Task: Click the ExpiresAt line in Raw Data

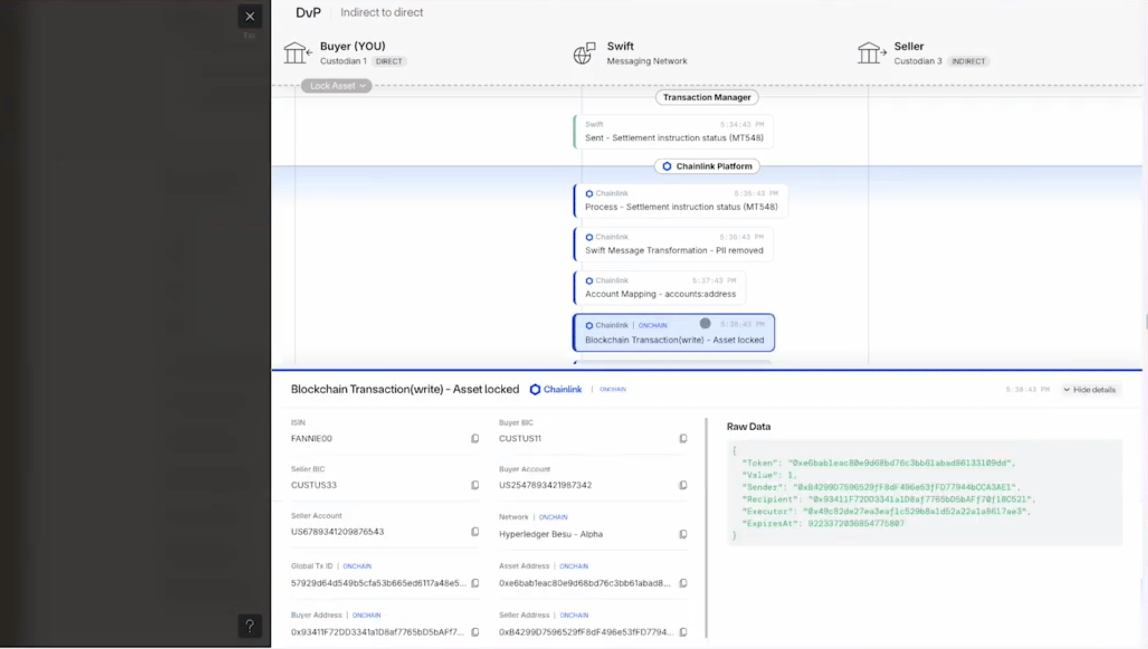Action: click(823, 523)
